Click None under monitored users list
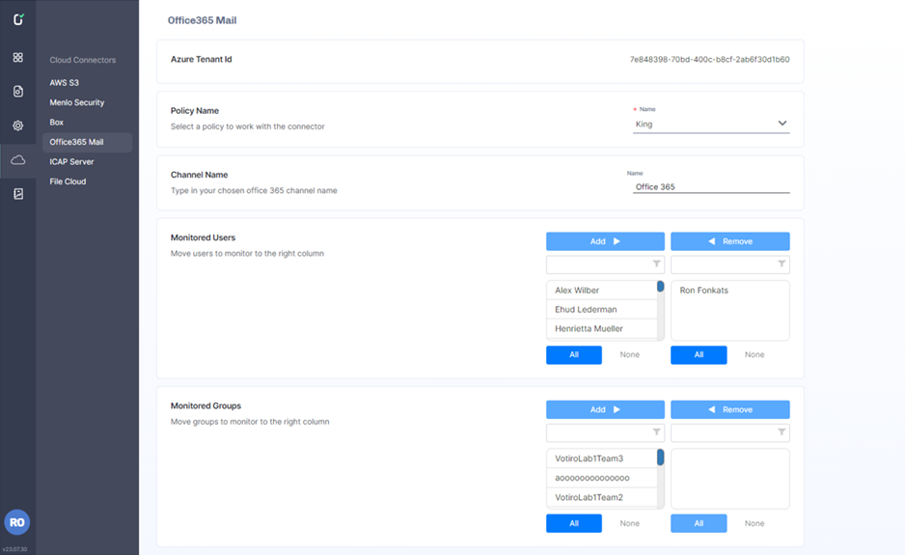 [x=754, y=354]
